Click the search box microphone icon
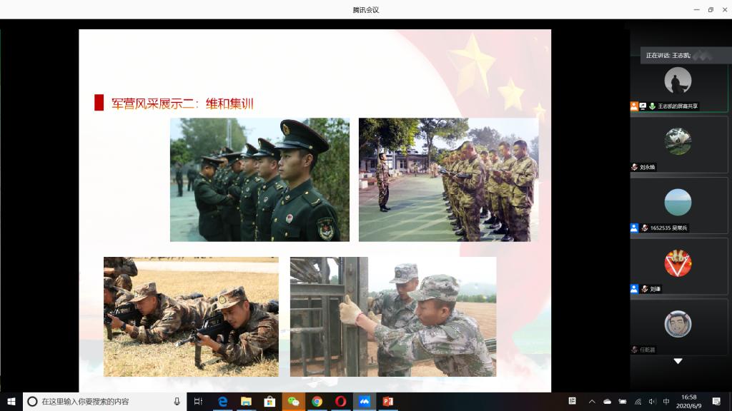The width and height of the screenshot is (732, 411). point(177,402)
